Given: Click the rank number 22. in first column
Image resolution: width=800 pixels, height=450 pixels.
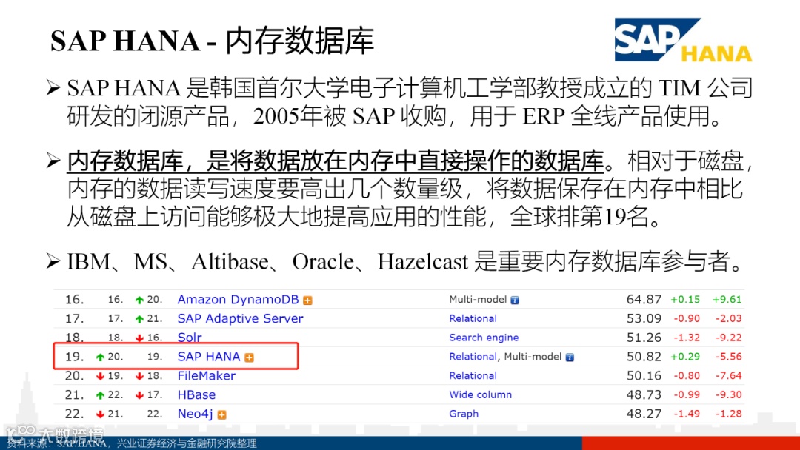Looking at the screenshot, I should coord(75,414).
